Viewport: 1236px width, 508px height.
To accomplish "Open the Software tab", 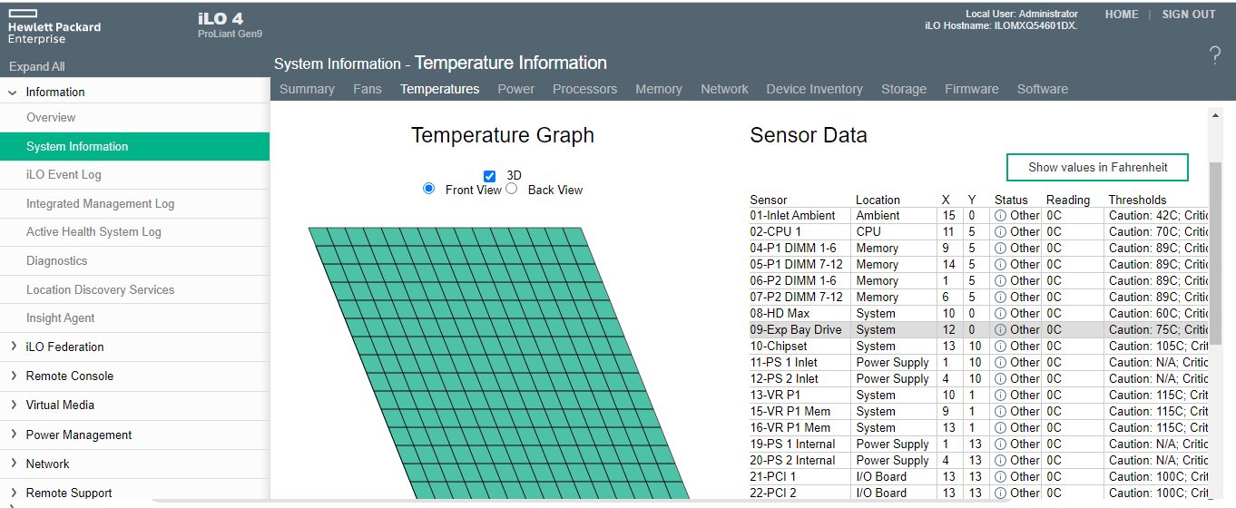I will click(x=1043, y=89).
